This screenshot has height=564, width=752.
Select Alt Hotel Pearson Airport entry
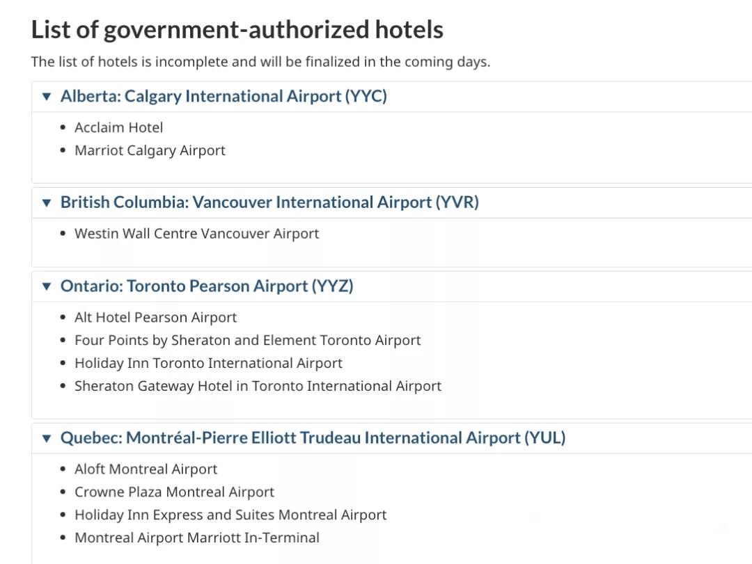(x=155, y=317)
